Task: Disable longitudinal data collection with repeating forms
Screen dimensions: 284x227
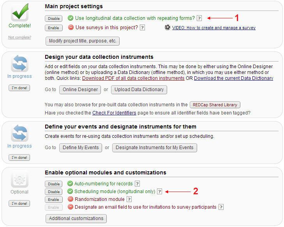Action: pos(53,18)
